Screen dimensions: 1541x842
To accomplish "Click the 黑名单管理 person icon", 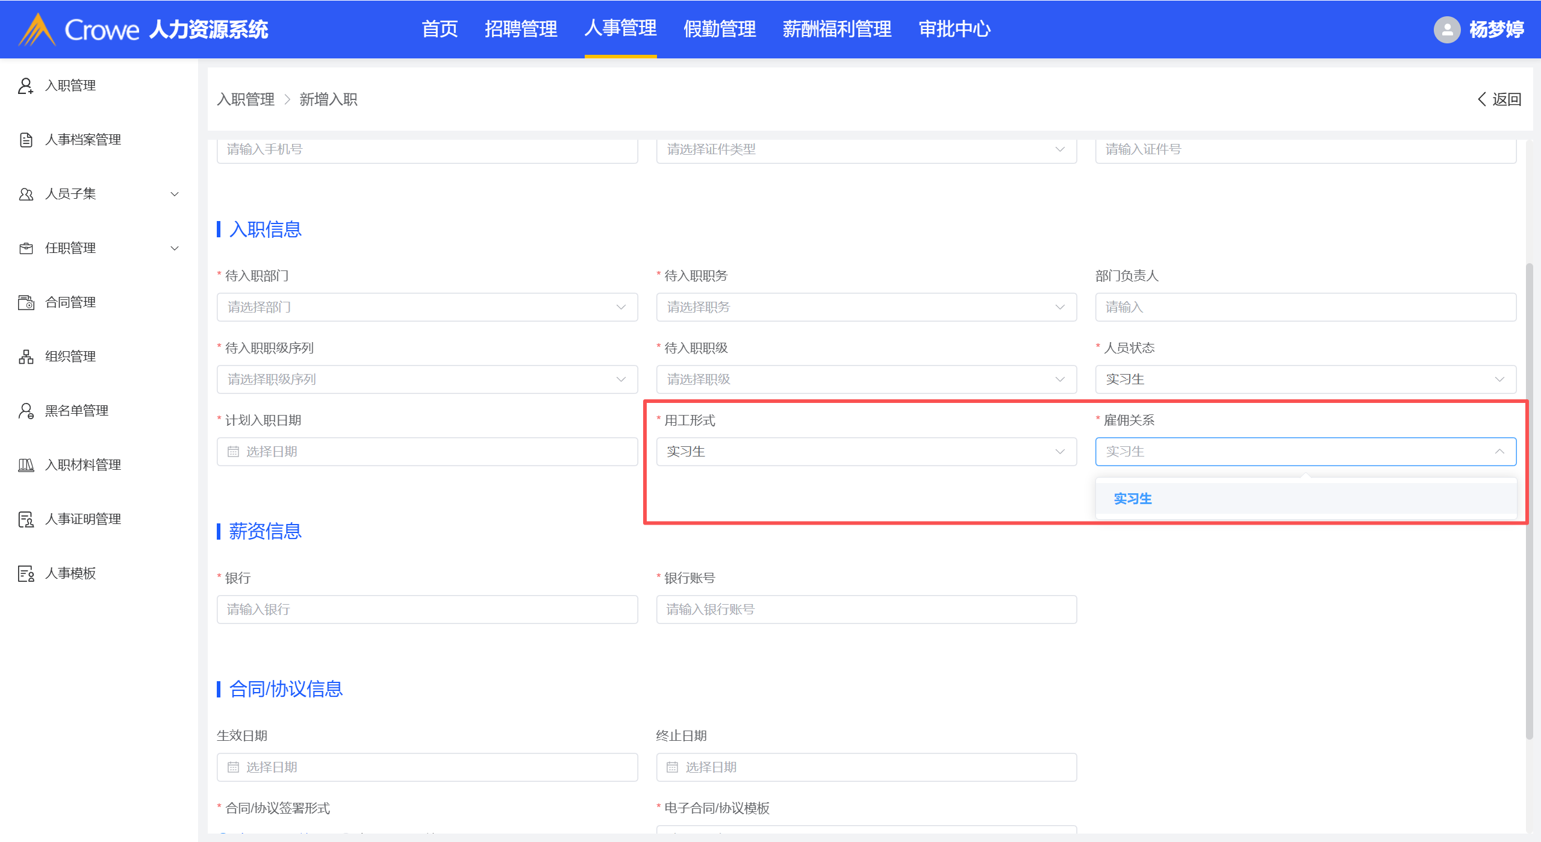I will click(25, 411).
